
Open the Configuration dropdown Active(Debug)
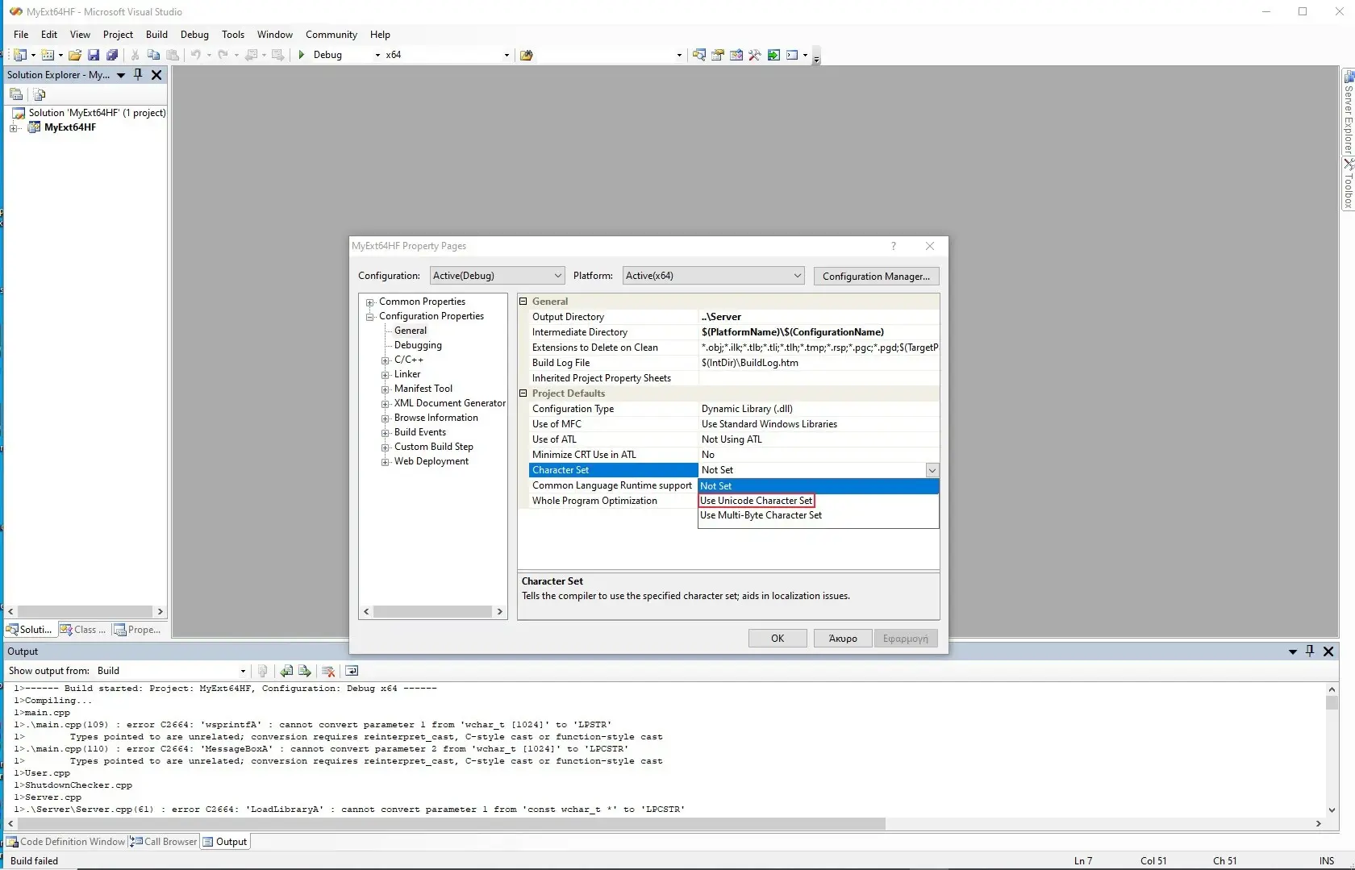497,276
